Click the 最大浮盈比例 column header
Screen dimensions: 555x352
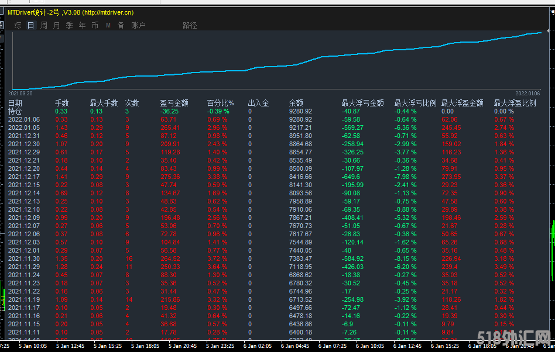pos(515,103)
